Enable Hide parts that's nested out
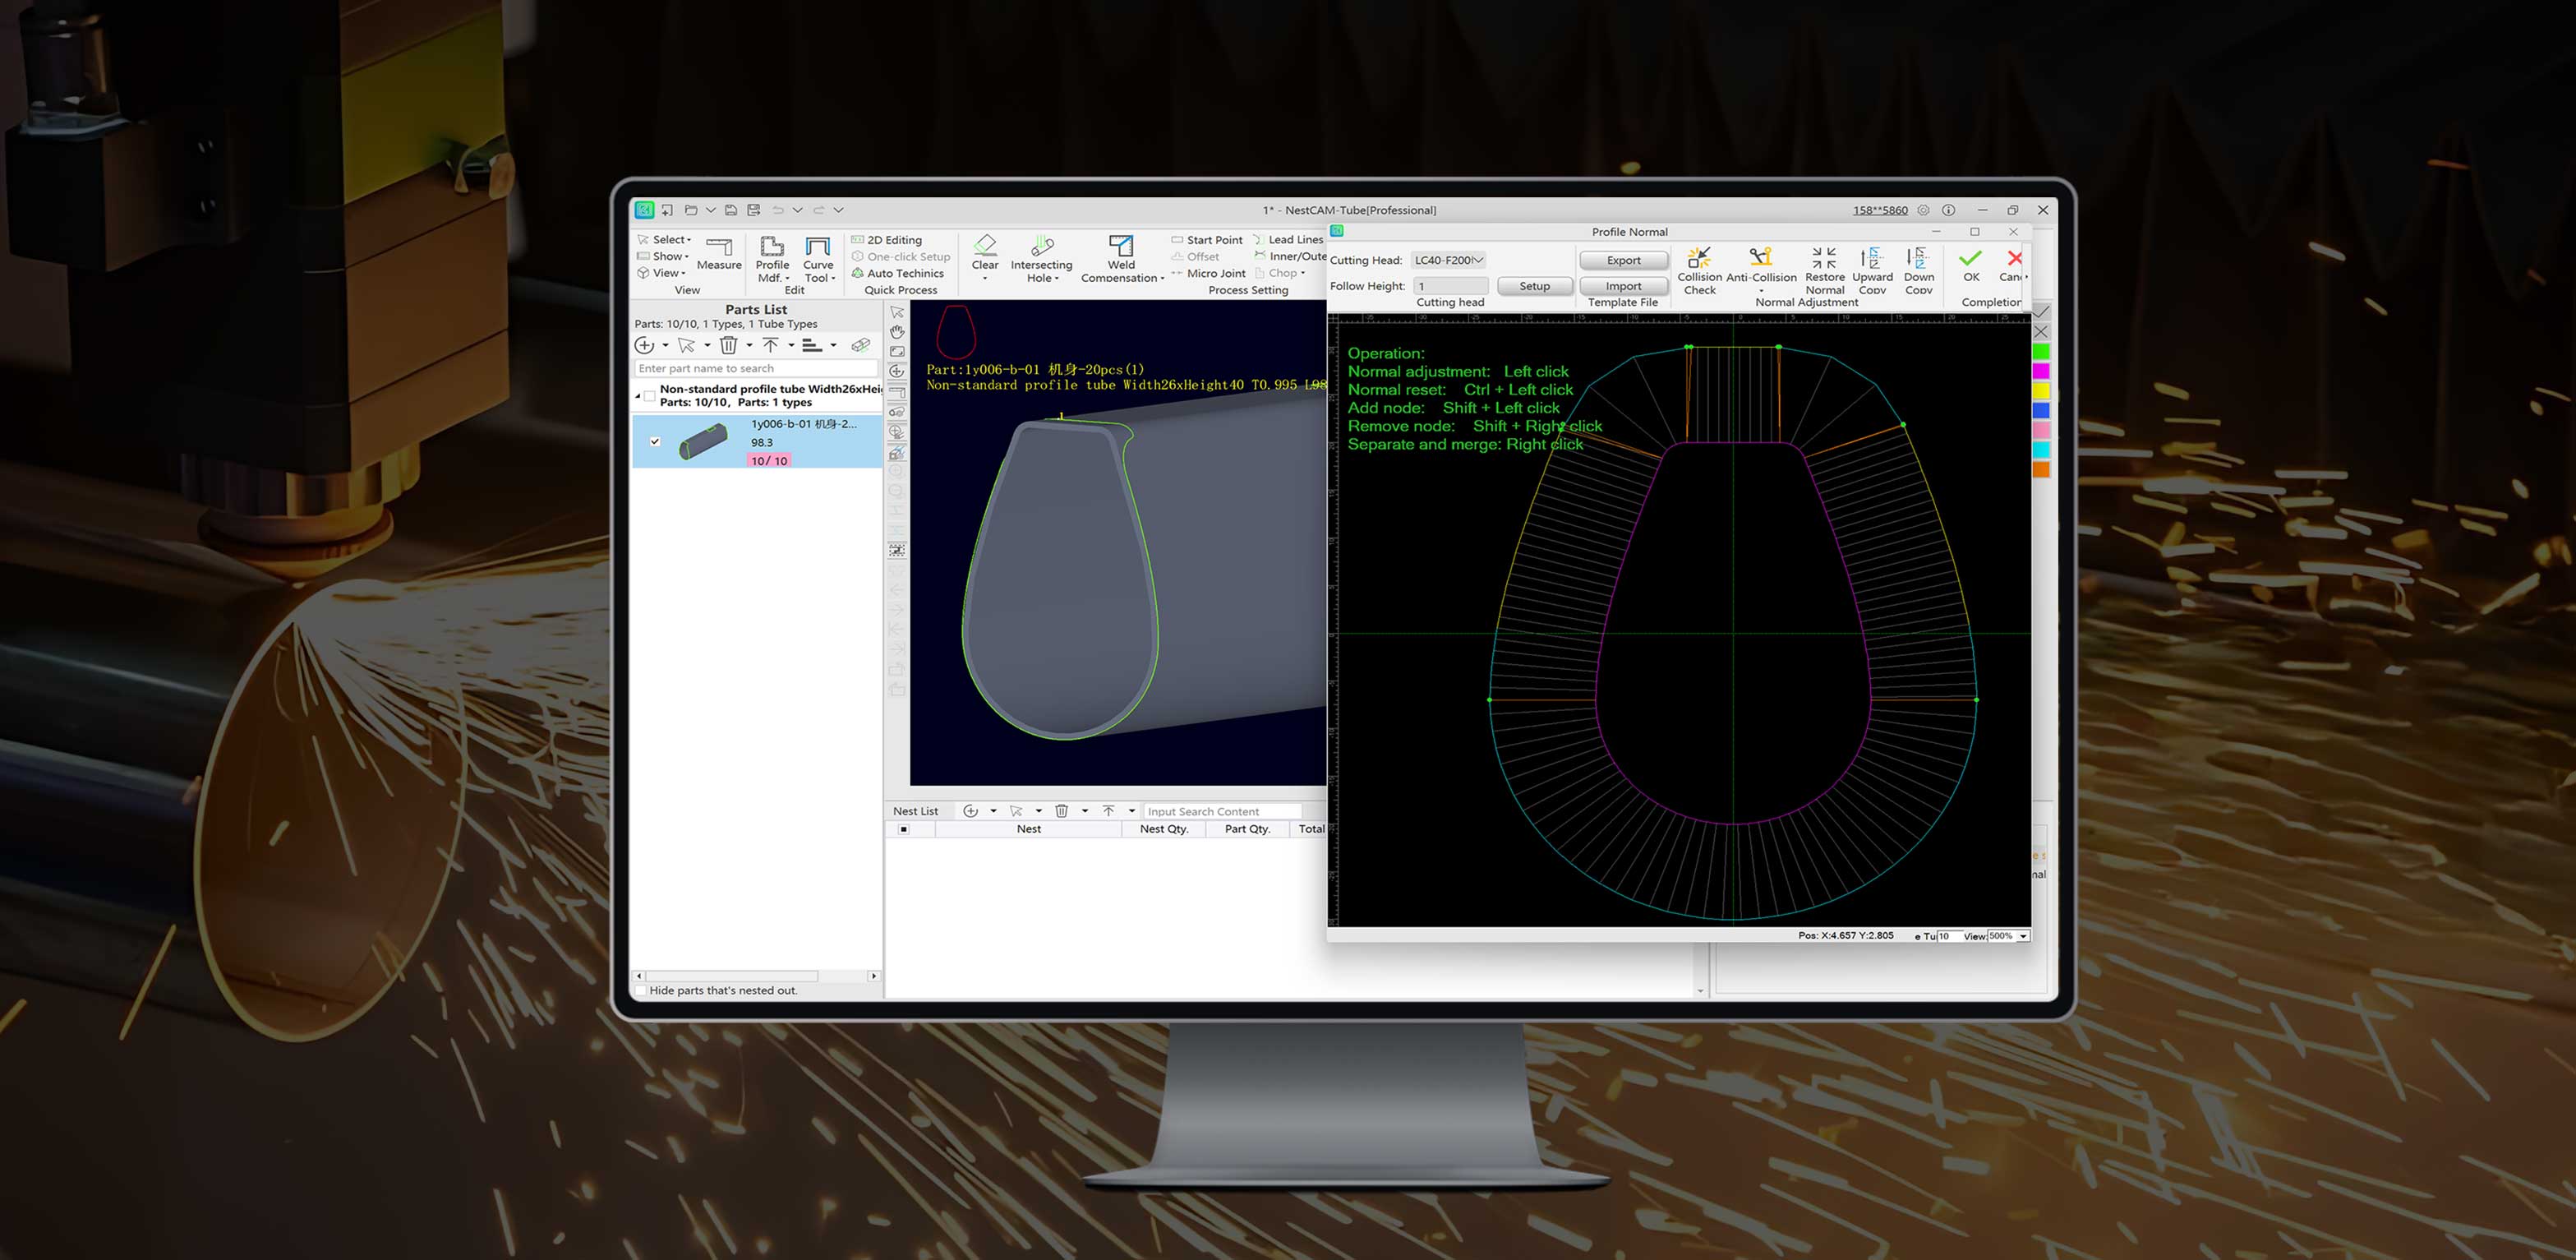The width and height of the screenshot is (2576, 1260). (x=640, y=990)
